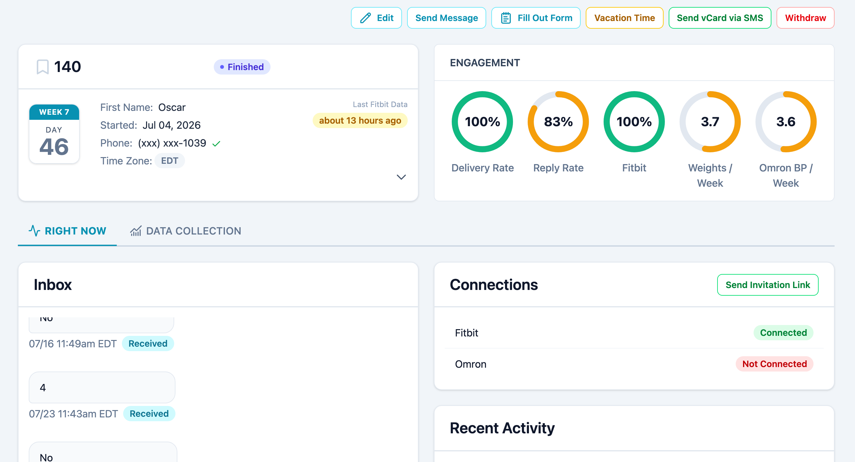Click the Week 7 Day 46 calendar card
This screenshot has width=855, height=462.
pos(54,134)
